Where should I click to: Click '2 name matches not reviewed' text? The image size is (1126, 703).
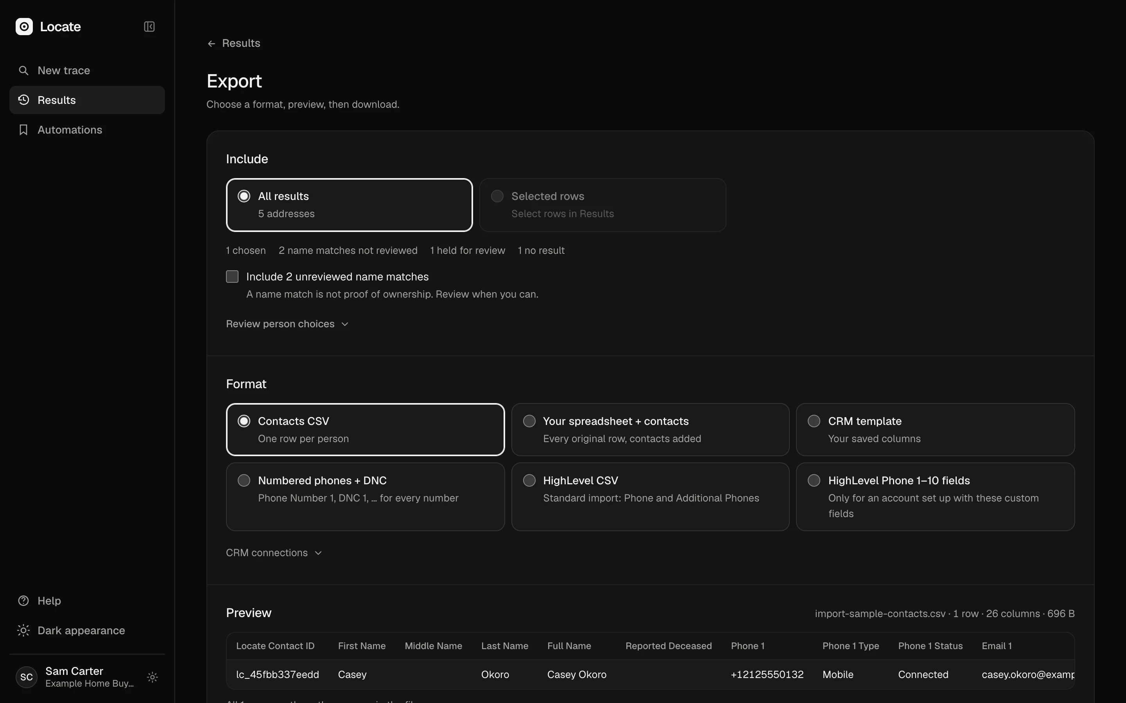(x=348, y=251)
